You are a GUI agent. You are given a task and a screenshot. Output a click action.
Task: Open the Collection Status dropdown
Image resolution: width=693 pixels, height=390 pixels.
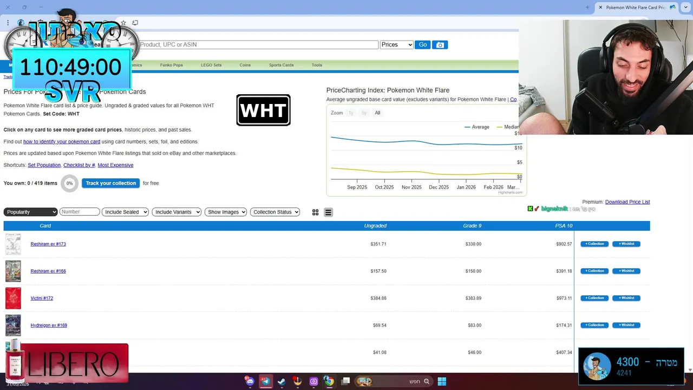(275, 212)
